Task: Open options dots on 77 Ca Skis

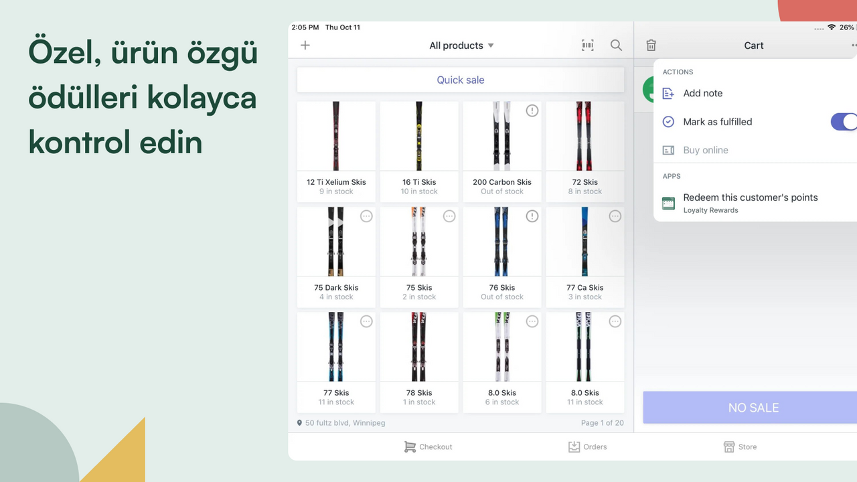Action: [615, 216]
